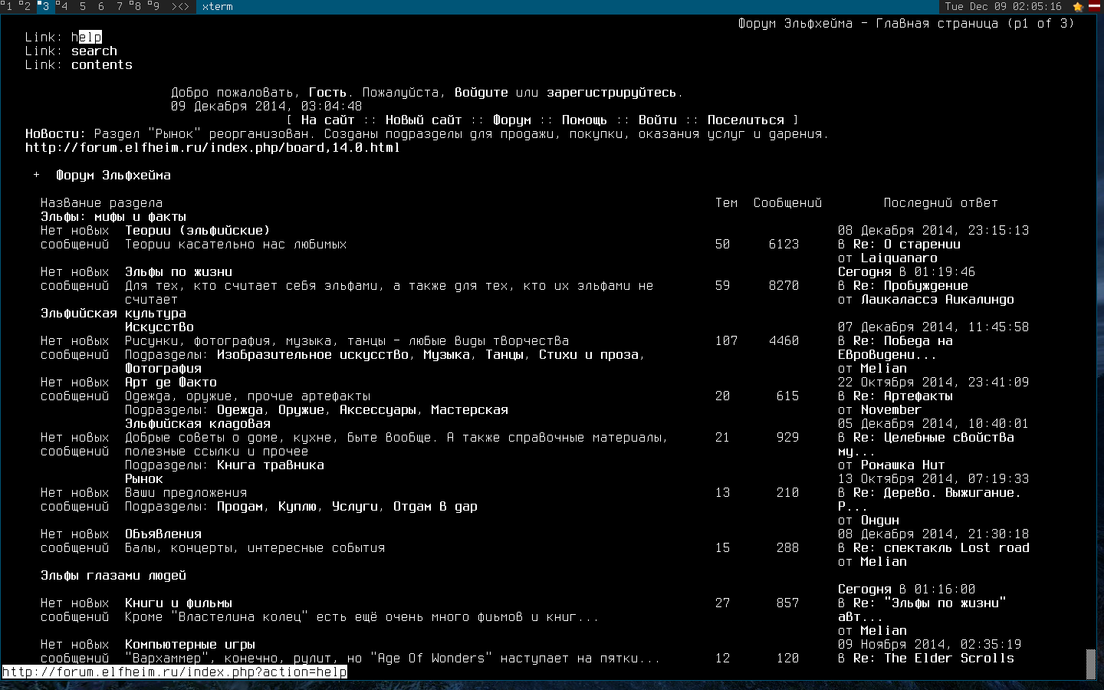Follow the 'зарегистрируйтесь' registration link
This screenshot has width=1104, height=690.
[x=612, y=92]
